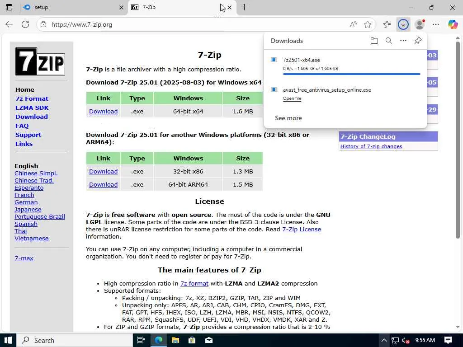Activate Read aloud icon in address bar
Screen dimensions: 463x347
353,24
